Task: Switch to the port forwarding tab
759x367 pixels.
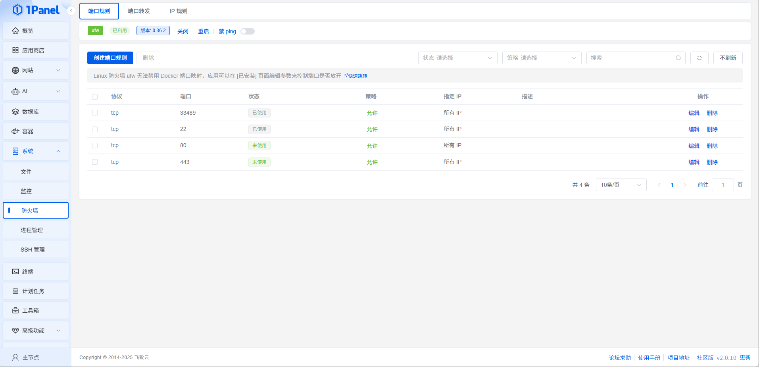Action: [x=139, y=11]
